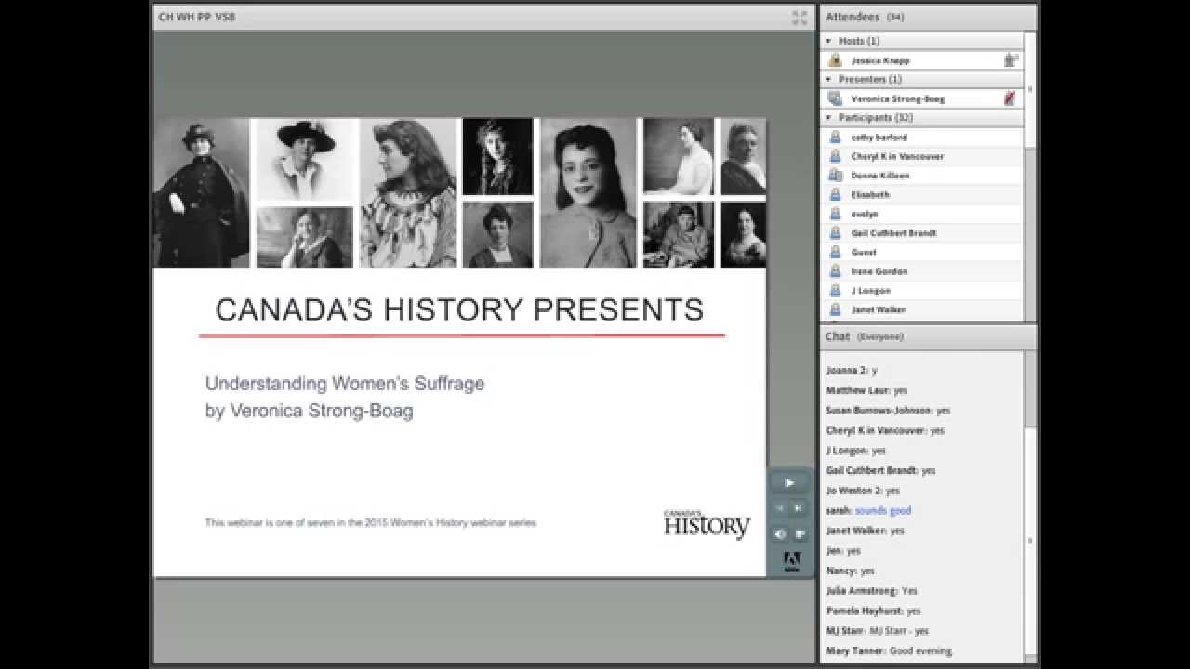Click the large center portrait with necklace
The width and height of the screenshot is (1190, 669).
(588, 192)
